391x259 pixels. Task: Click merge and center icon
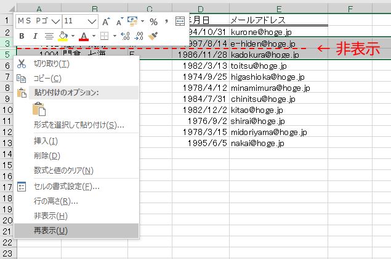click(180, 21)
